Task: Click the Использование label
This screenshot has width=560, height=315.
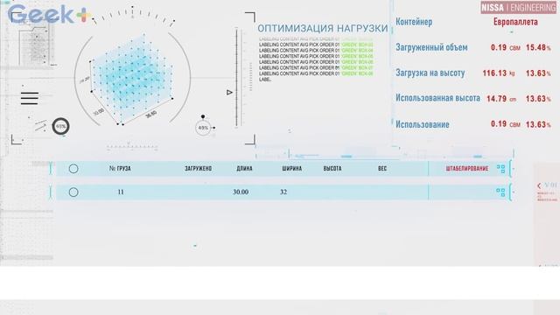Action: point(423,124)
